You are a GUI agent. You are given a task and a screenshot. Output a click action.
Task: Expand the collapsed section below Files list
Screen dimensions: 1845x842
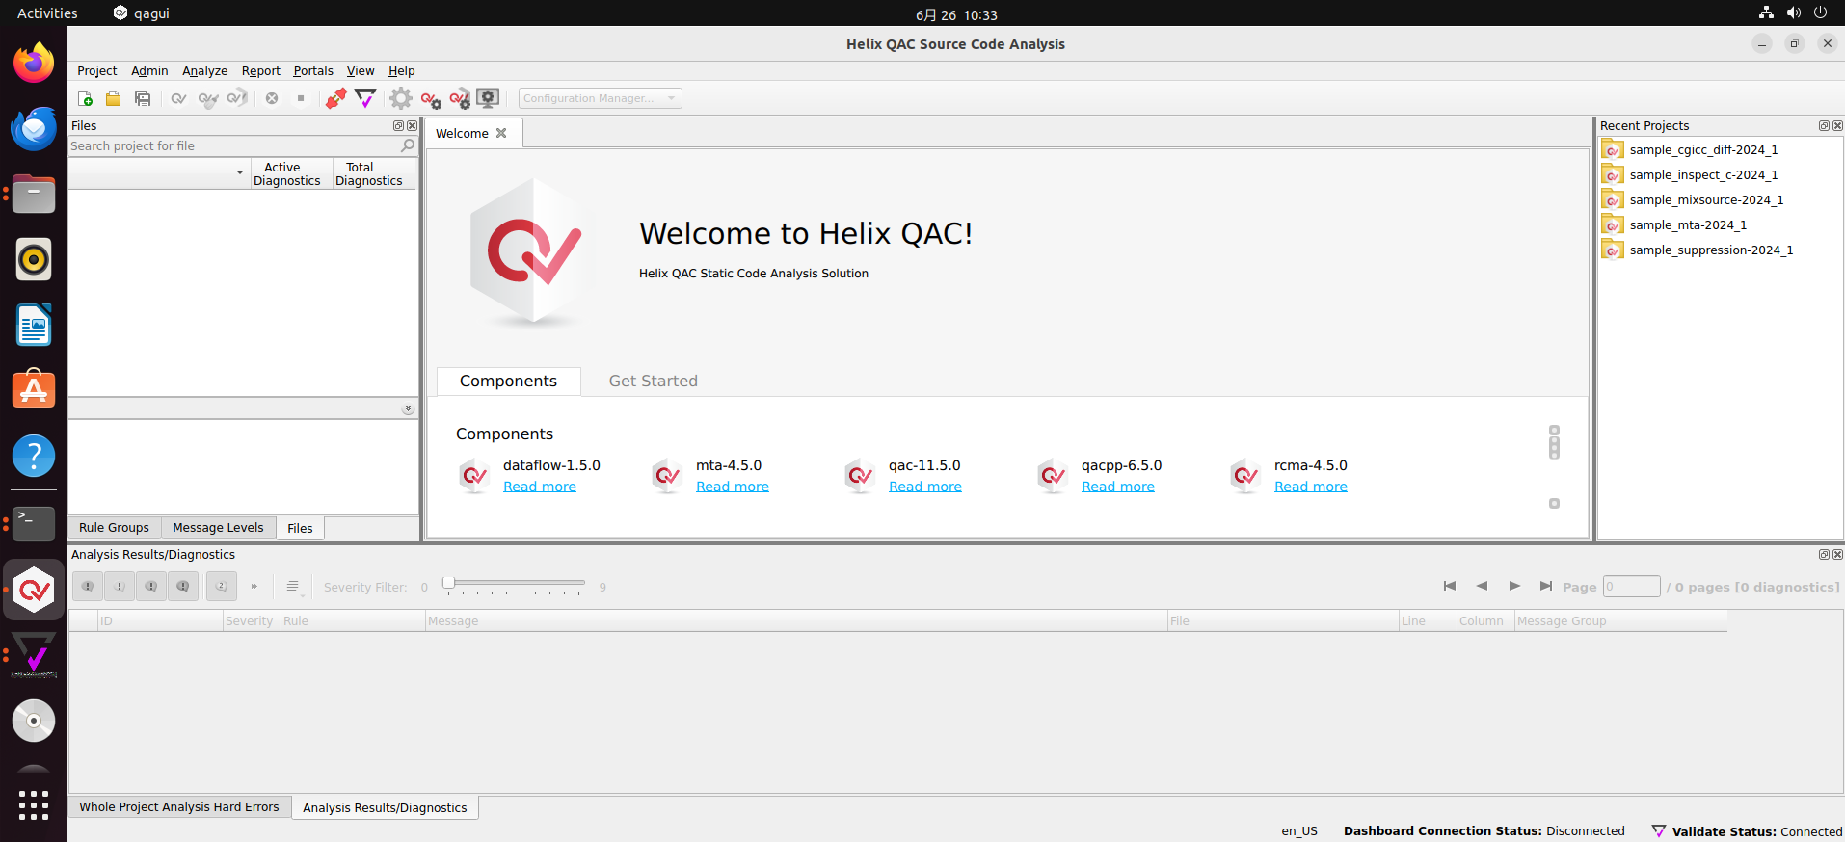coord(408,409)
